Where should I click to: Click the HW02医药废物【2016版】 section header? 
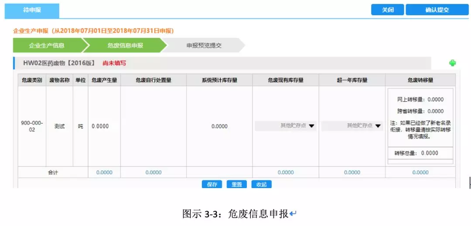59,63
